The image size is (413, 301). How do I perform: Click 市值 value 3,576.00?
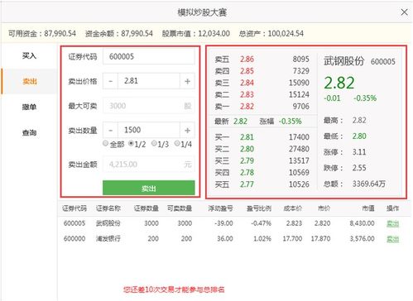pyautogui.click(x=362, y=239)
